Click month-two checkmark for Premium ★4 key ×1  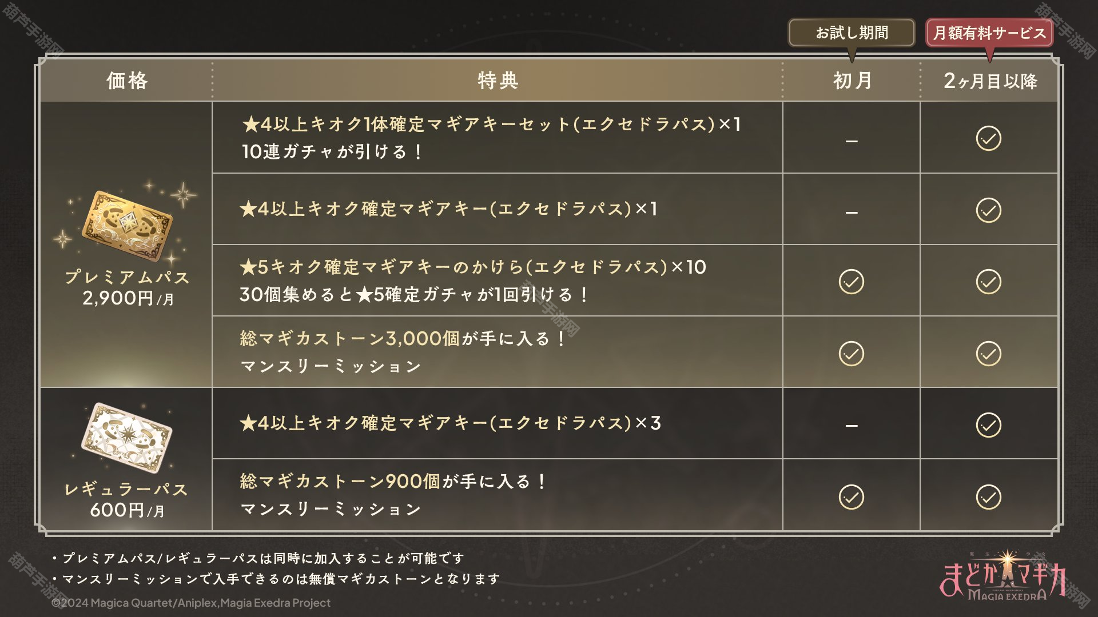(x=988, y=210)
